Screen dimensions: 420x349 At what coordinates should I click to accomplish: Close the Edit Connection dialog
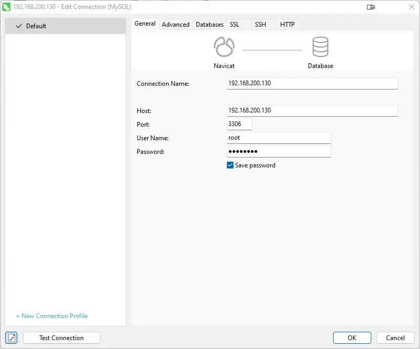tap(412, 7)
